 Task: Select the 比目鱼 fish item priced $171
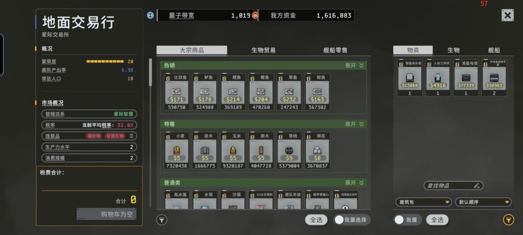(x=176, y=91)
